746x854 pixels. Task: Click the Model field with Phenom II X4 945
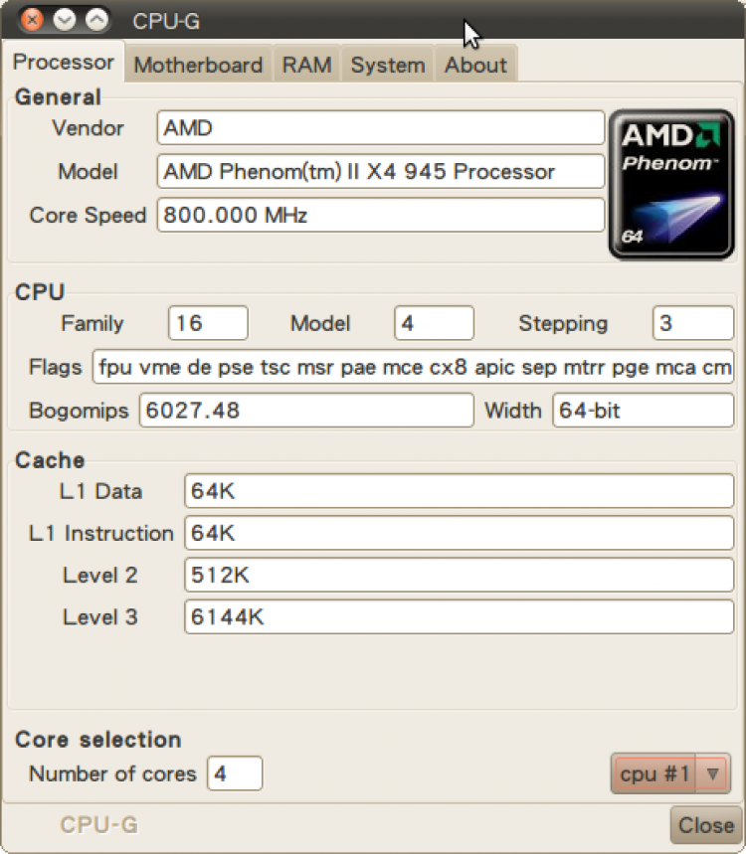click(381, 172)
